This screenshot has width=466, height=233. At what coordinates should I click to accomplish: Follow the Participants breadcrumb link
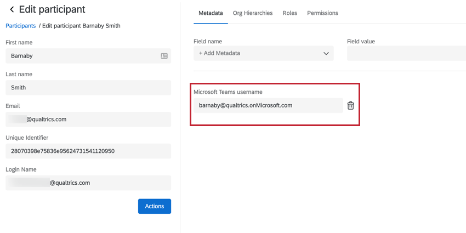point(20,26)
